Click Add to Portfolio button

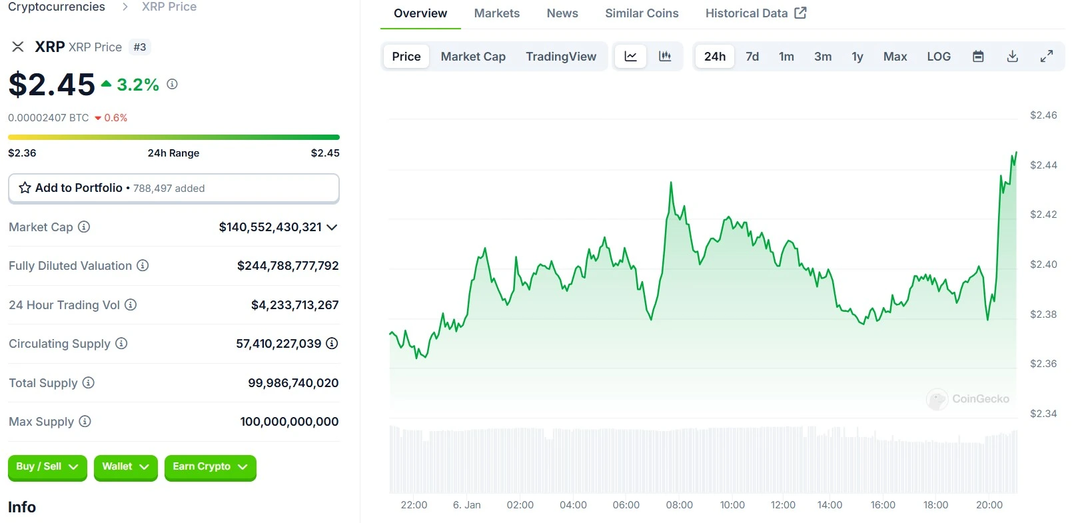(174, 188)
